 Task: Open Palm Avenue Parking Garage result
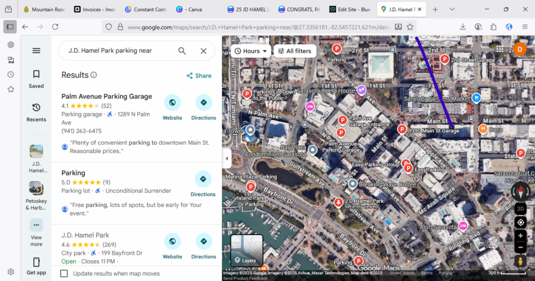click(x=107, y=96)
